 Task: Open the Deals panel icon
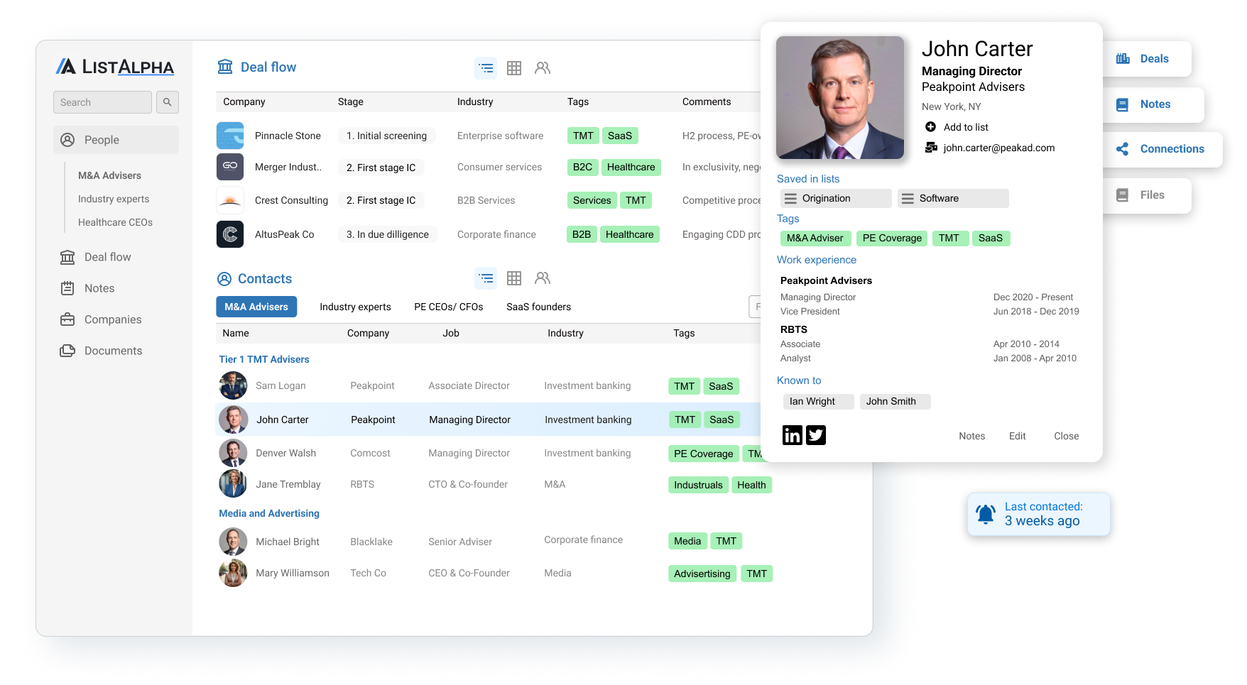[1123, 58]
